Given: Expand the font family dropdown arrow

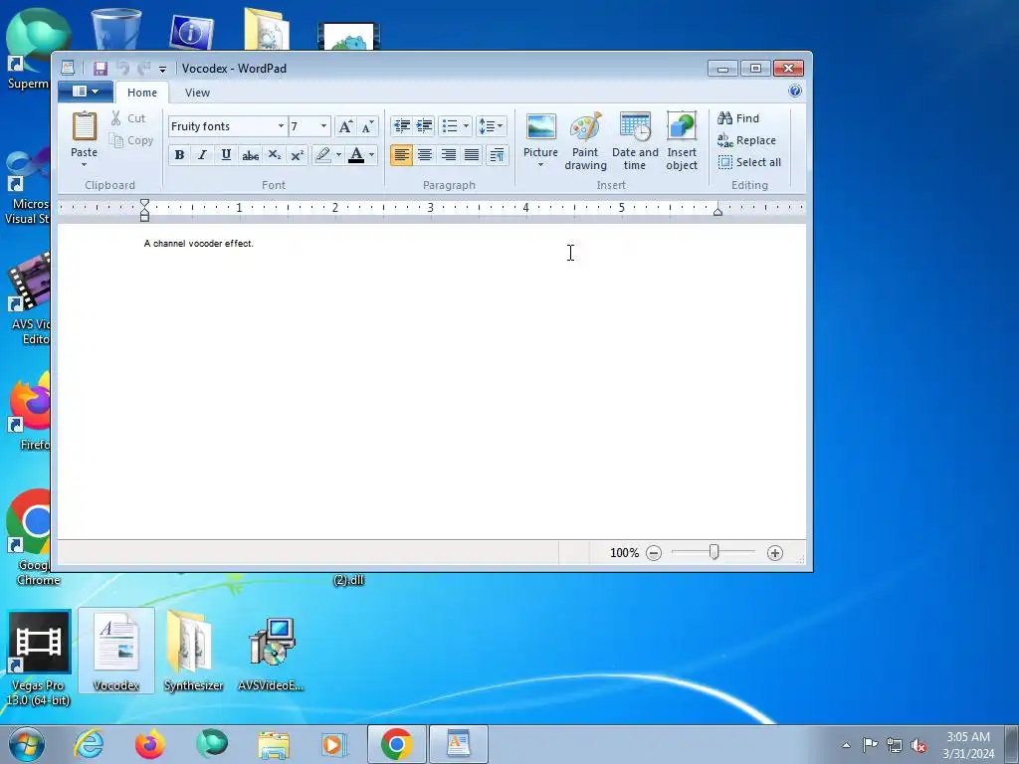Looking at the screenshot, I should [281, 126].
